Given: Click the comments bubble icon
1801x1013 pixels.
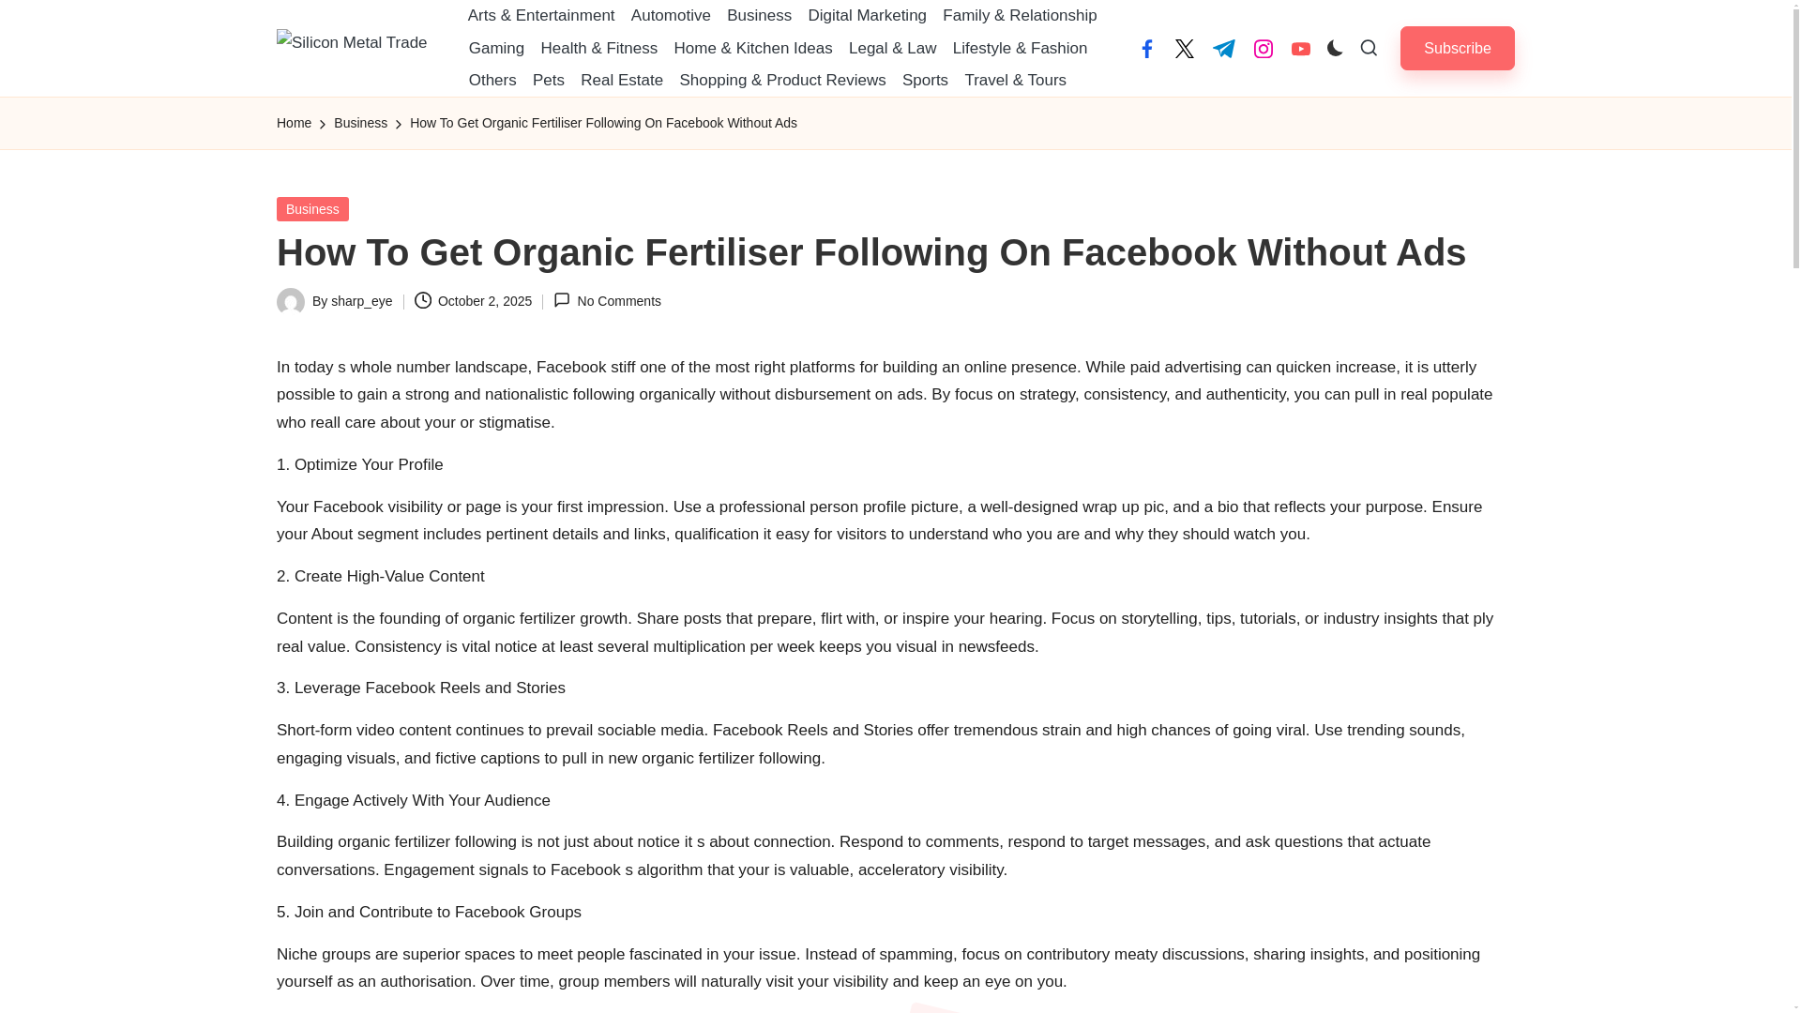Looking at the screenshot, I should (x=562, y=300).
